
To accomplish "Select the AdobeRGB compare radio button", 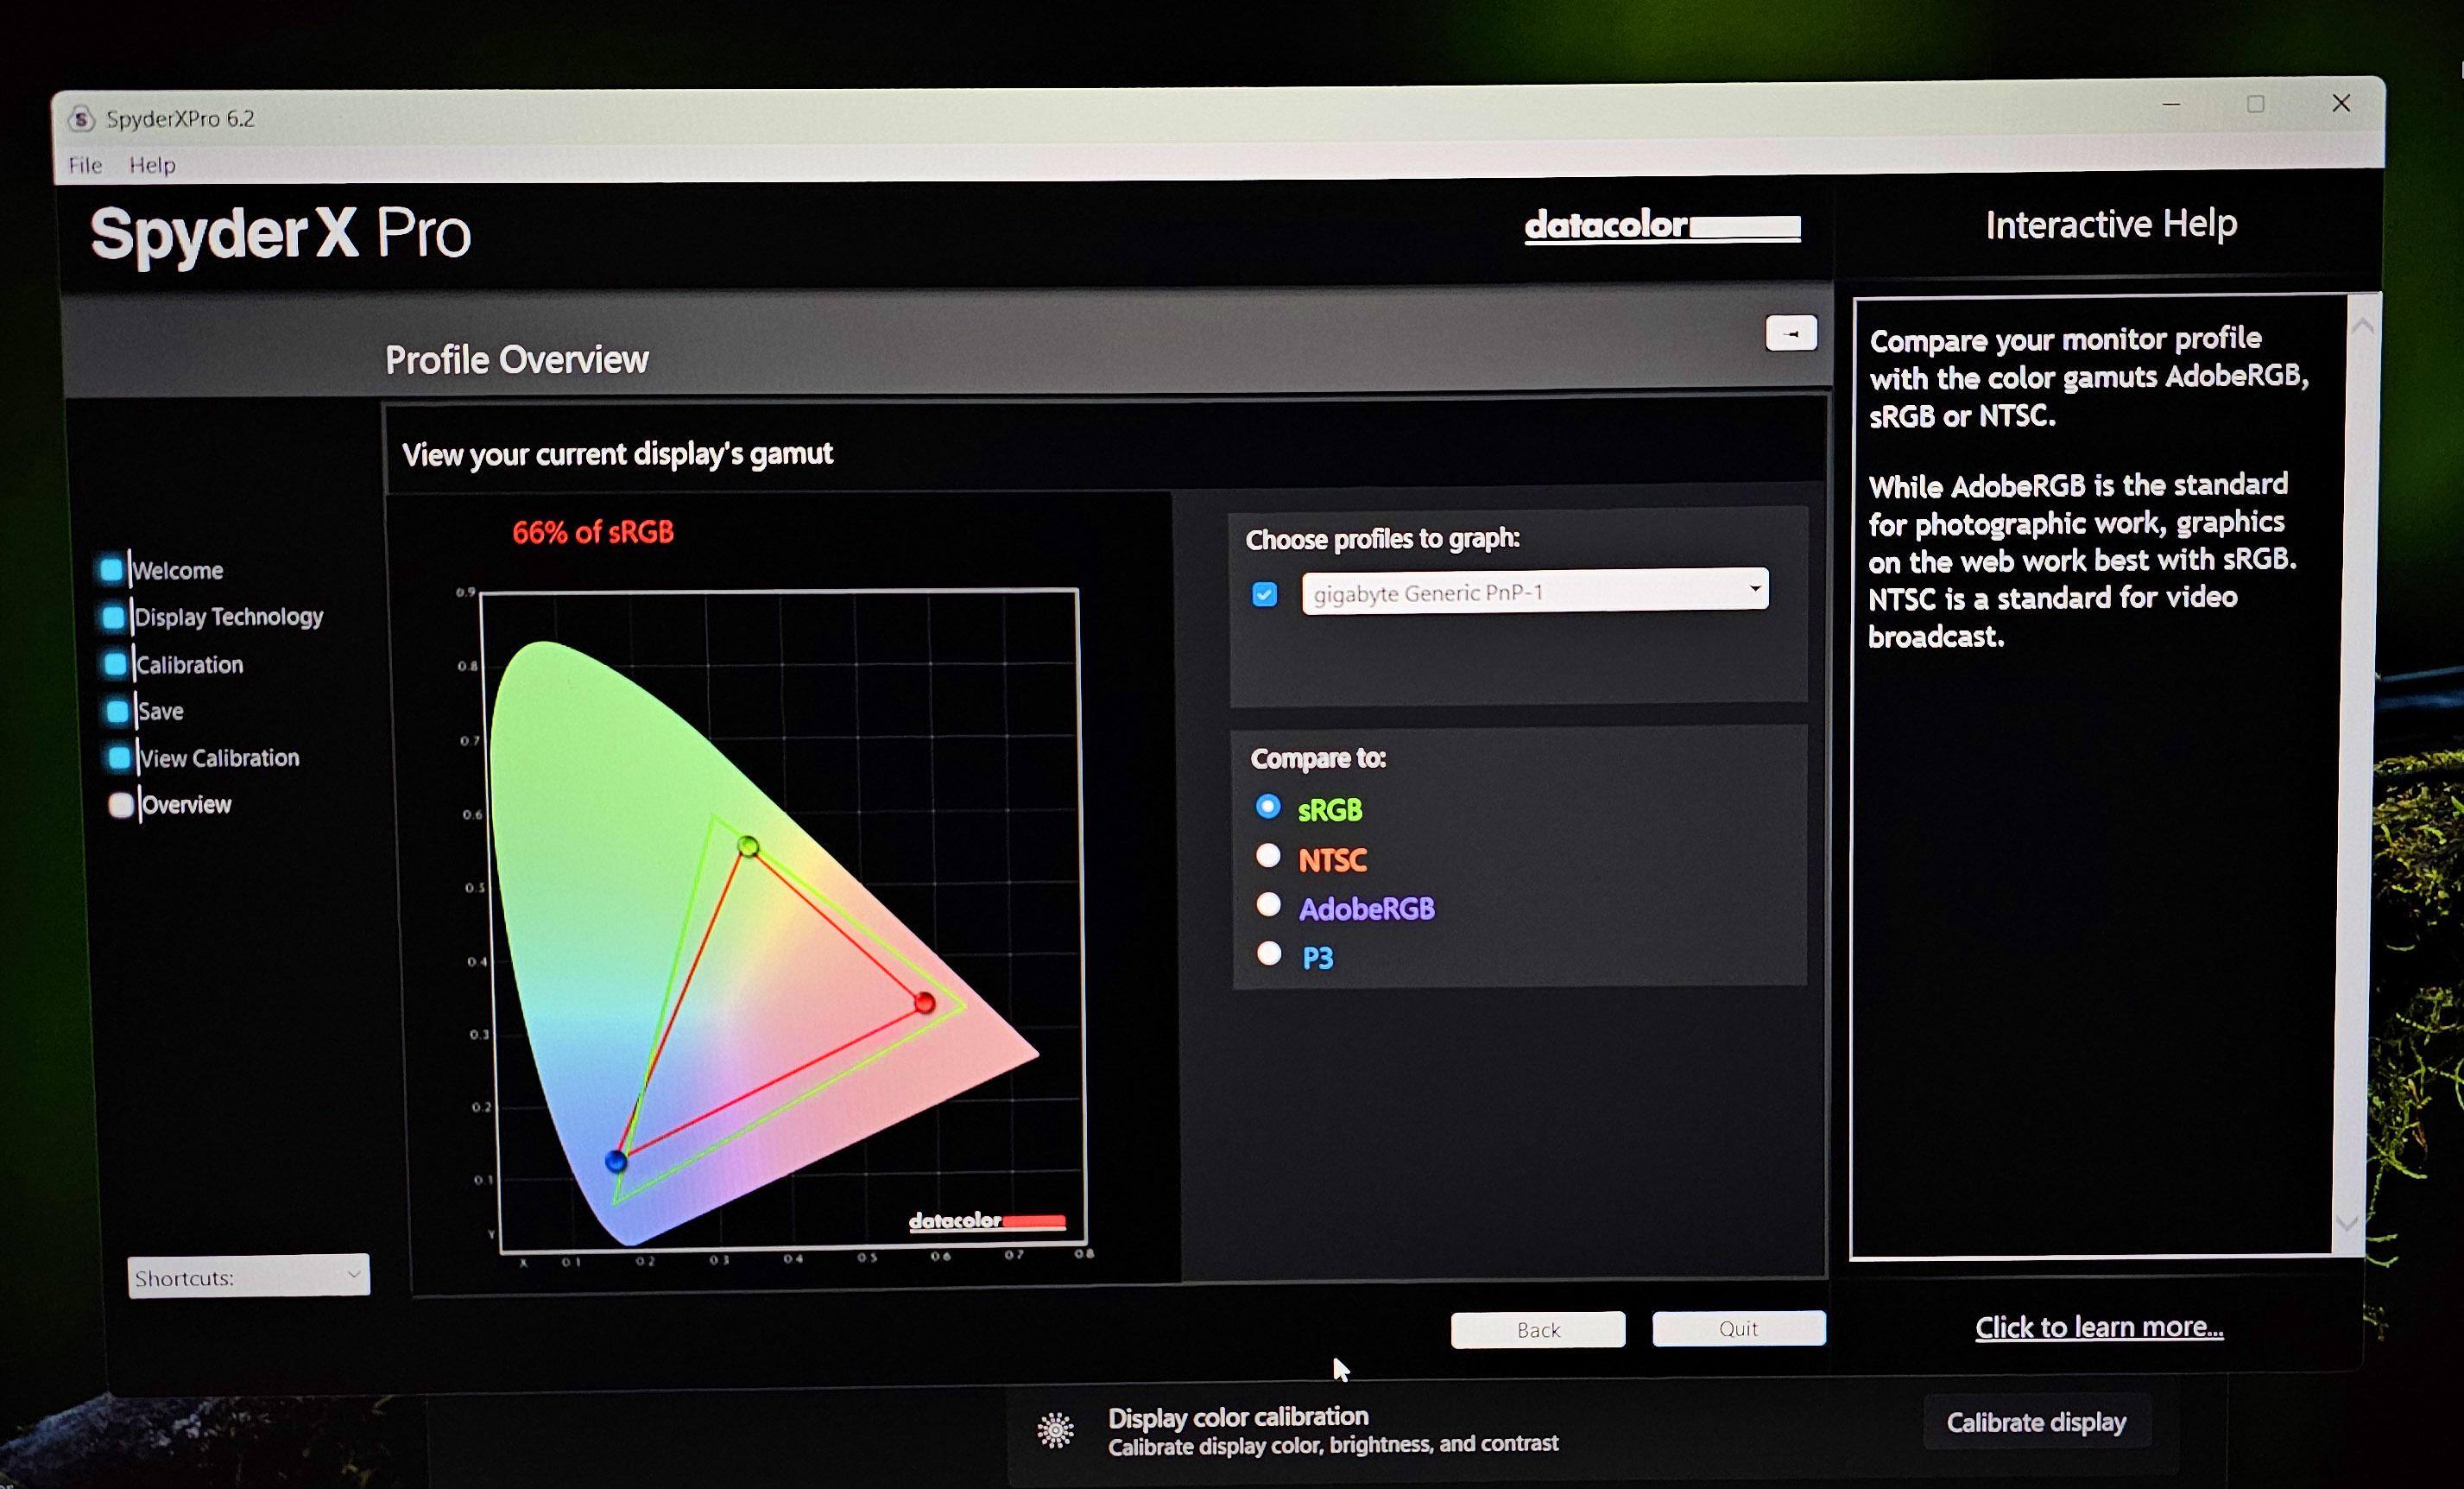I will 1268,904.
